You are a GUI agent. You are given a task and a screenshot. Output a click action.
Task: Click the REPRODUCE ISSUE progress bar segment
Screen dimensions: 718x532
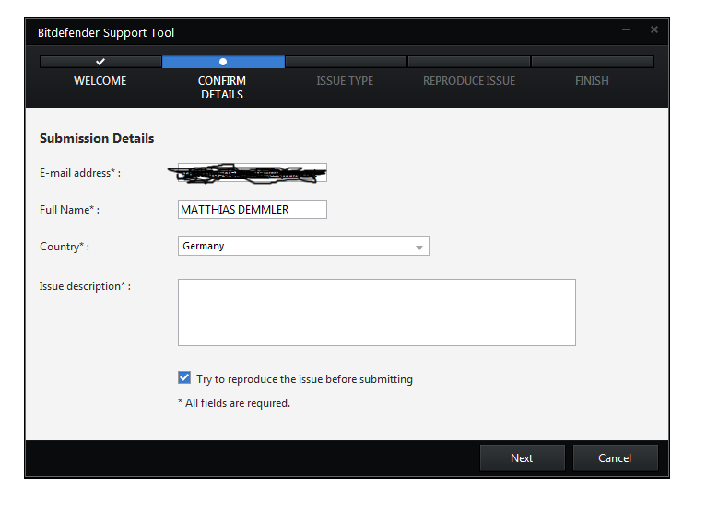point(469,62)
